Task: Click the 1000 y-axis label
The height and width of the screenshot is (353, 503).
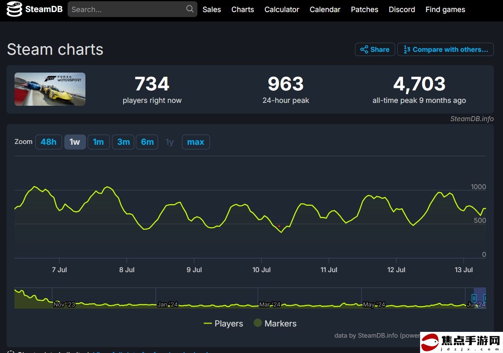Action: [479, 187]
